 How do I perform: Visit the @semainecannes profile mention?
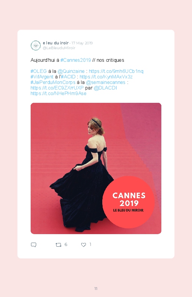pos(106,82)
